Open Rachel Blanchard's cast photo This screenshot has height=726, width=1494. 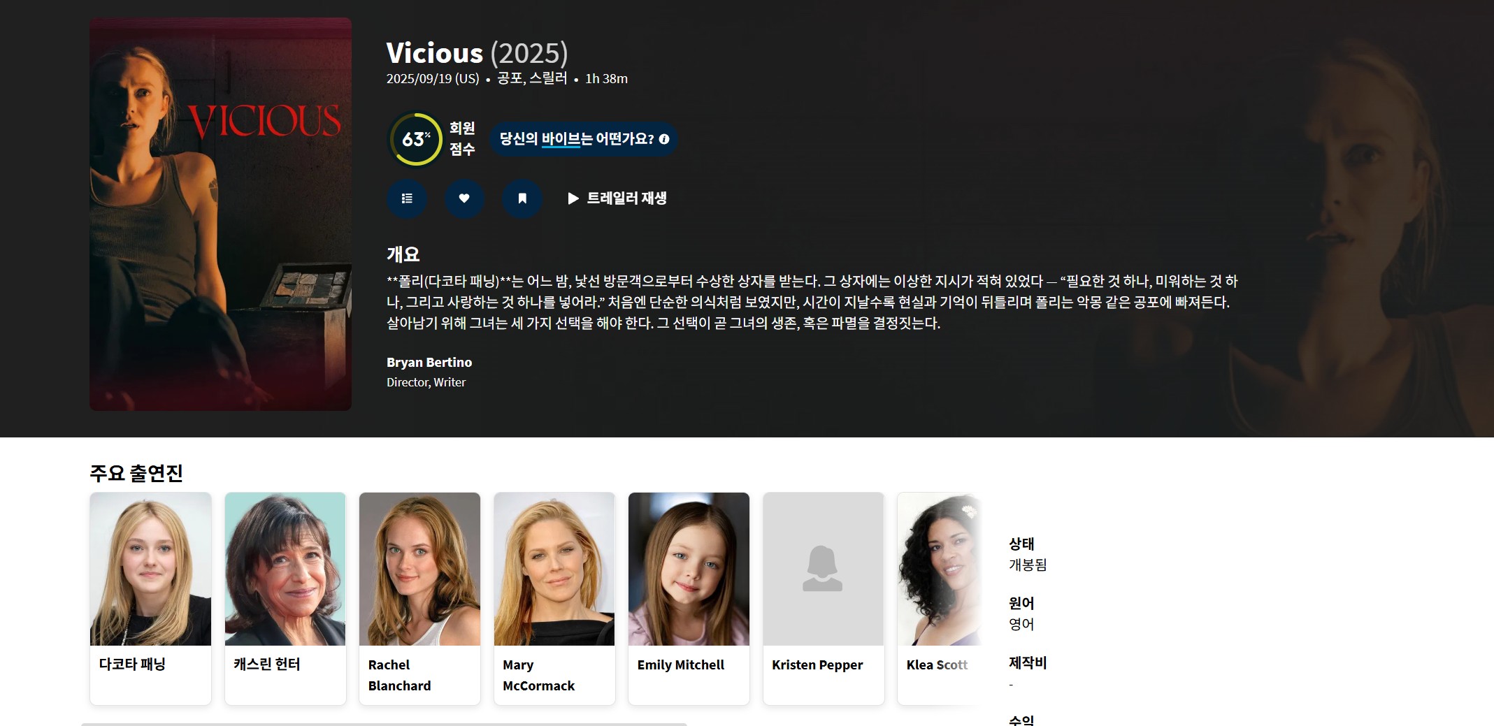click(x=419, y=569)
